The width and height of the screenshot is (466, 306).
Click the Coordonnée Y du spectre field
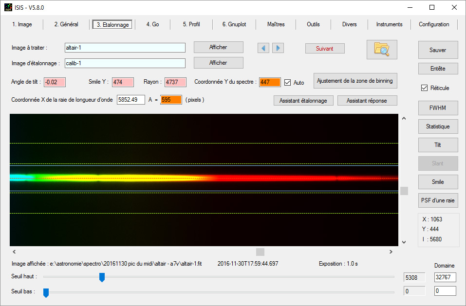coord(270,82)
